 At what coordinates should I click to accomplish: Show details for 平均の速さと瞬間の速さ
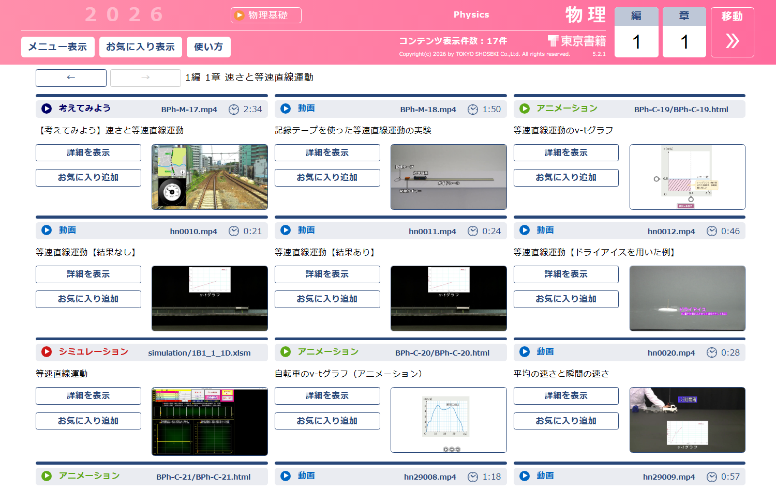pyautogui.click(x=565, y=396)
